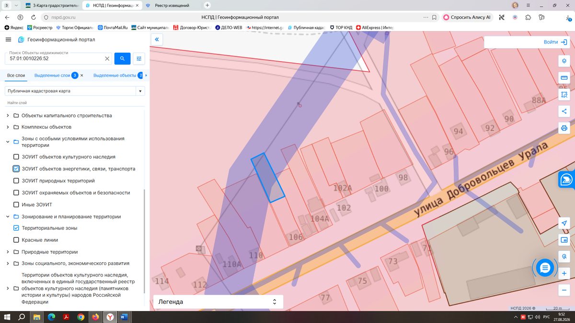Check the Иные ЗОУИТ layer
Viewport: 575px width, 323px height.
pyautogui.click(x=16, y=205)
